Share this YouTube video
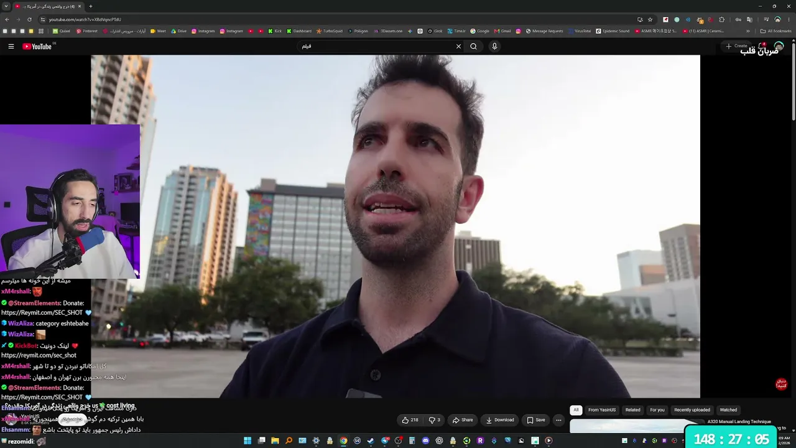This screenshot has width=796, height=448. [x=462, y=420]
